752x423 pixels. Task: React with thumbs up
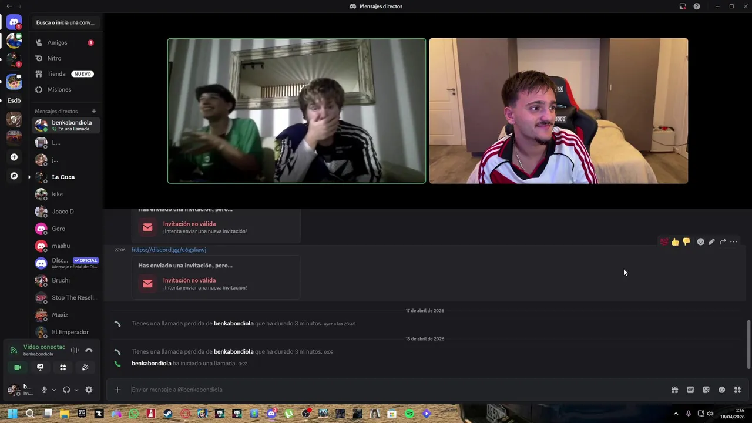pyautogui.click(x=675, y=241)
